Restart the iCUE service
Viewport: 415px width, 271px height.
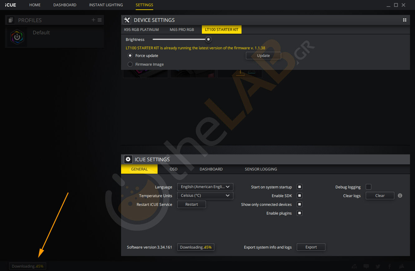(192, 204)
